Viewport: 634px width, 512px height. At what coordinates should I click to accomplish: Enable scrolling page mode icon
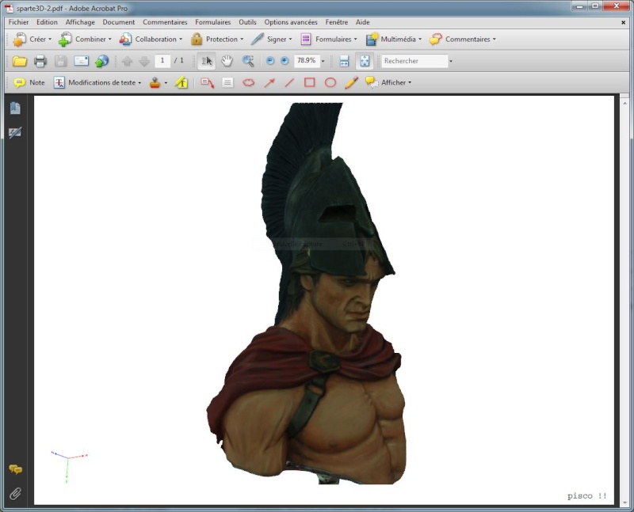[x=344, y=61]
